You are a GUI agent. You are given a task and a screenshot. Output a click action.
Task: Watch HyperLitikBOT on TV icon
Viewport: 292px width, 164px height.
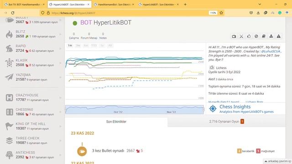point(234,36)
